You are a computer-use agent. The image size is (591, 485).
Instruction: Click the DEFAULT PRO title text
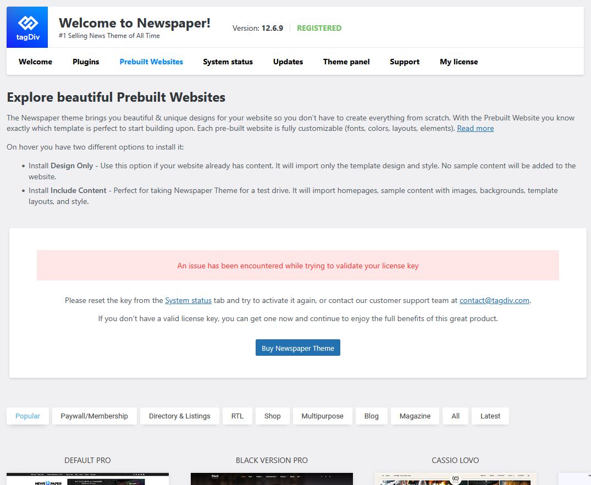click(87, 460)
